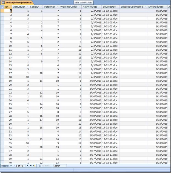The width and height of the screenshot is (171, 173).
Task: Click WorshipOrder cell in row 35
Action: [x=70, y=143]
